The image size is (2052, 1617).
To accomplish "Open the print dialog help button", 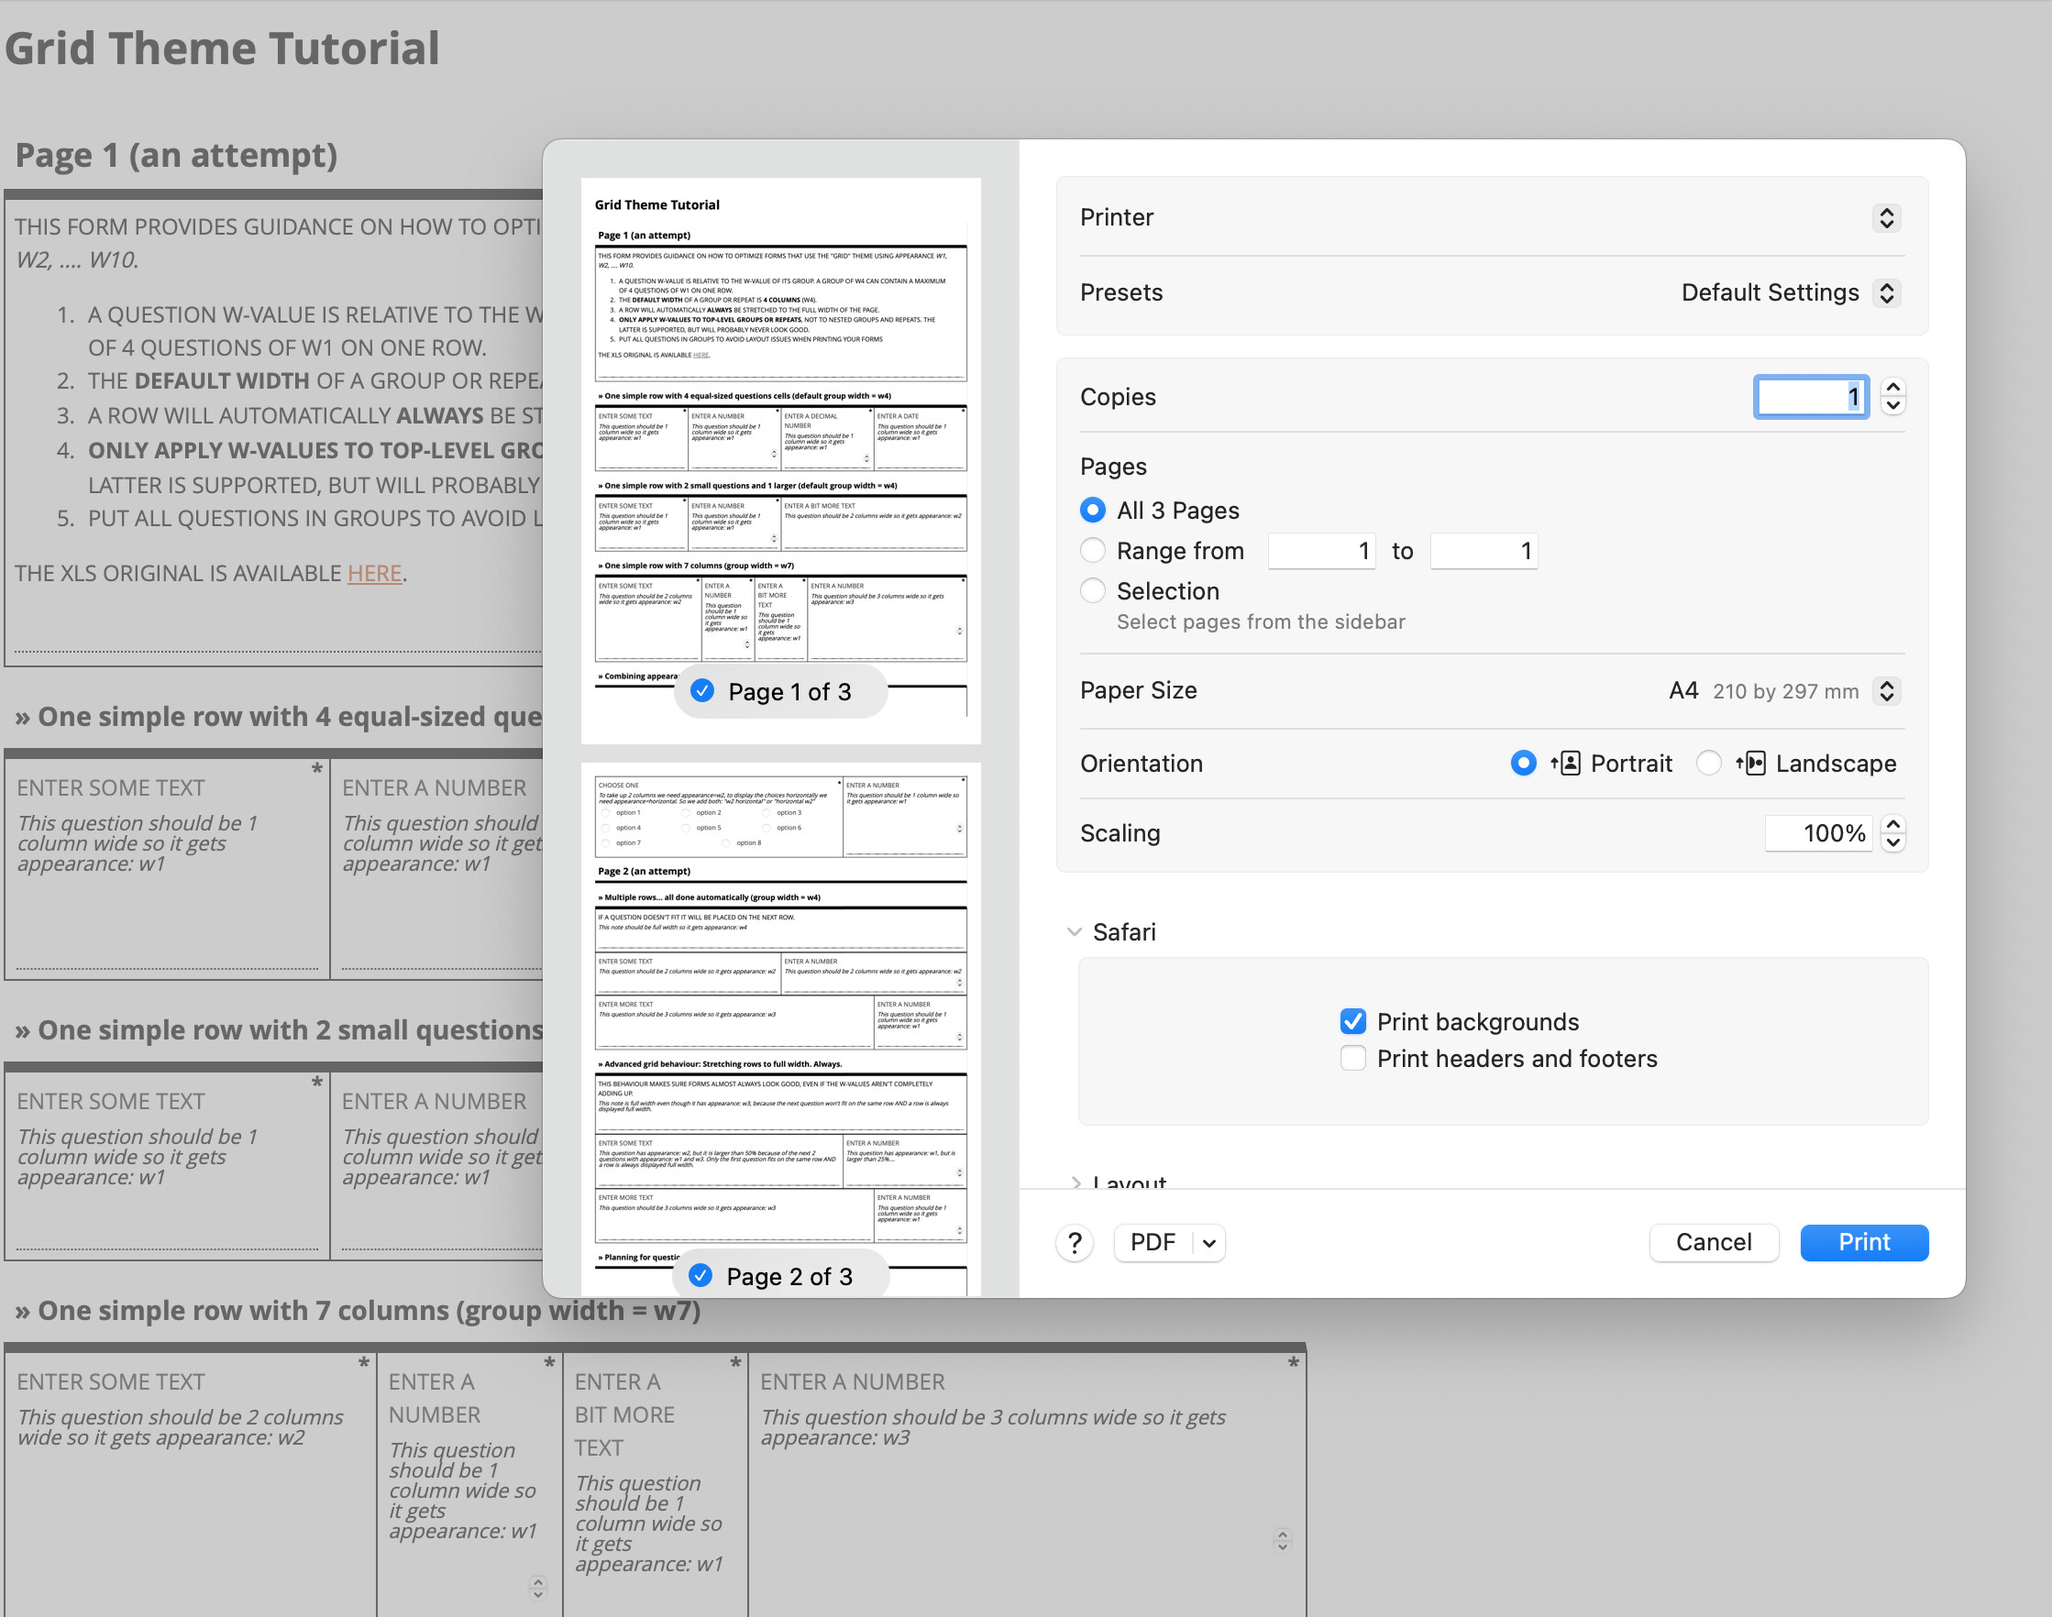I will coord(1075,1242).
